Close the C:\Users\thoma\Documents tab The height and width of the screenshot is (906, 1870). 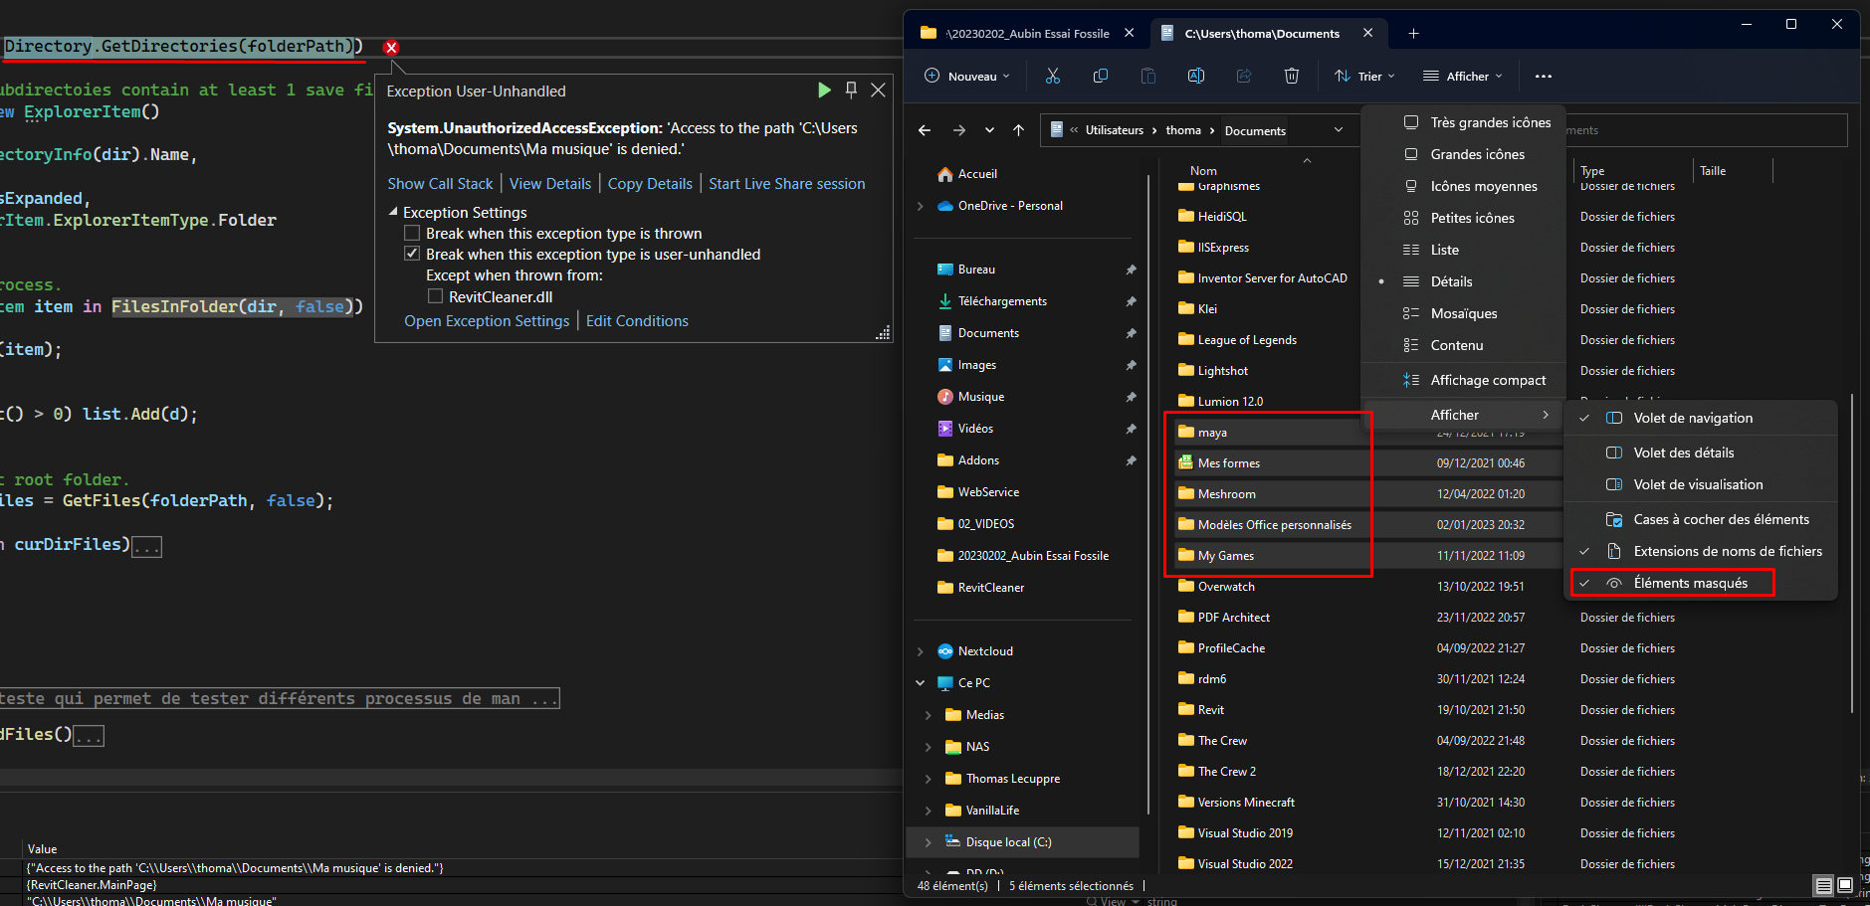tap(1368, 33)
